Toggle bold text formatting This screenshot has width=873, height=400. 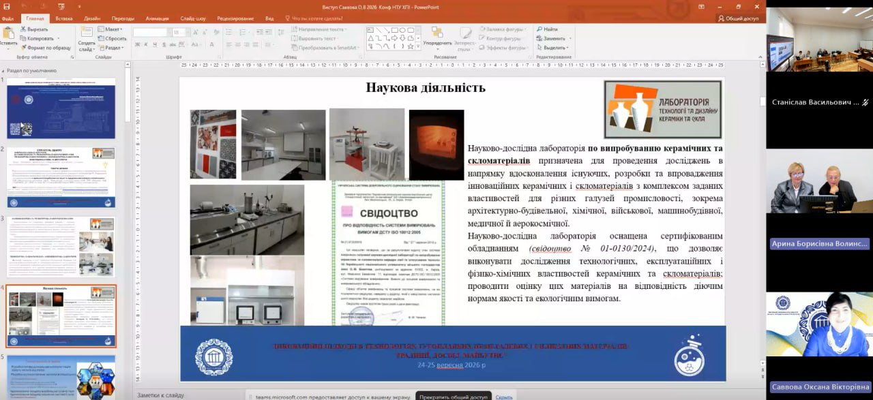tap(137, 44)
